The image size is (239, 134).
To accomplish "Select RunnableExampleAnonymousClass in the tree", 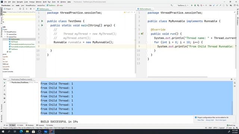I will point(22,44).
